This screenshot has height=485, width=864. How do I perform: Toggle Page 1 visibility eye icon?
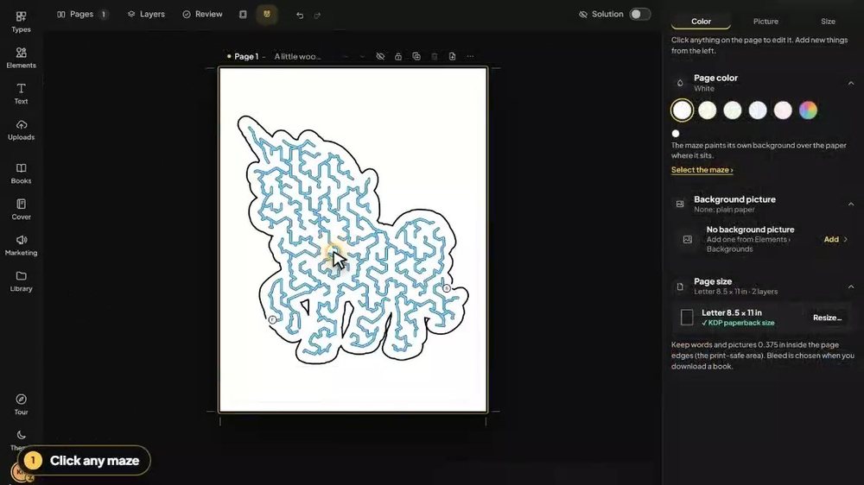[380, 56]
